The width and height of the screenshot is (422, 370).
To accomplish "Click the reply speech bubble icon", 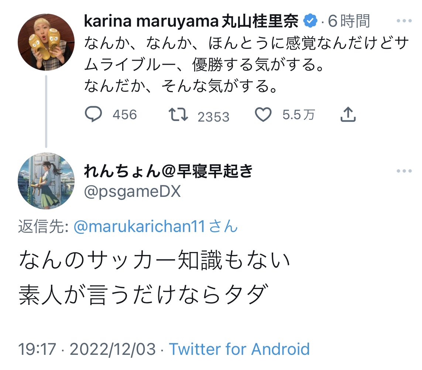I will [x=93, y=114].
